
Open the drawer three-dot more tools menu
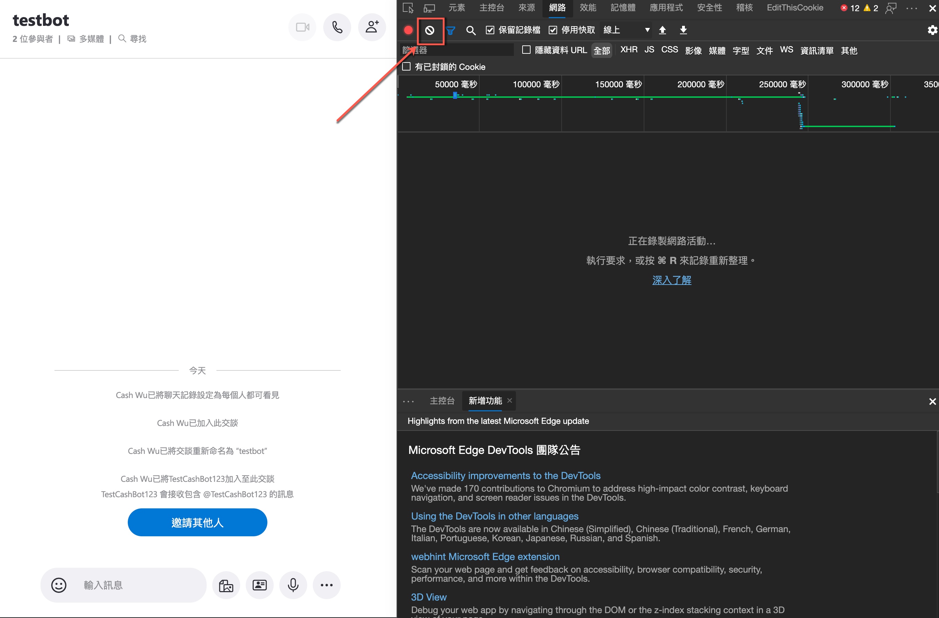pyautogui.click(x=408, y=401)
